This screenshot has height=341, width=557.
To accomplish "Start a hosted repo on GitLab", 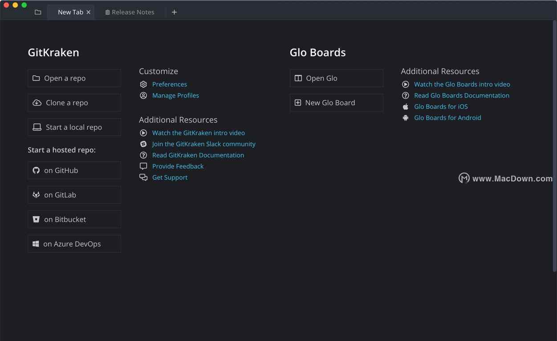I will click(x=74, y=195).
